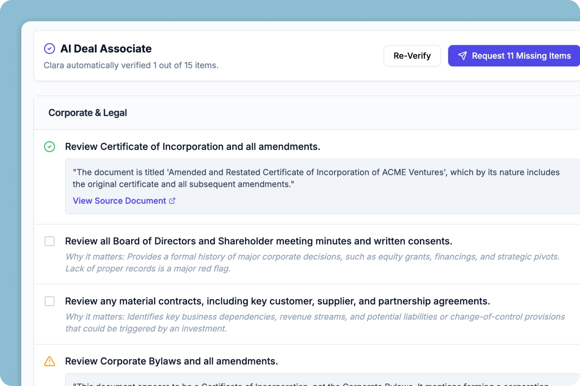580x386 pixels.
Task: Click 'Why it matters: Identifies key business dependencies' note
Action: pos(315,323)
